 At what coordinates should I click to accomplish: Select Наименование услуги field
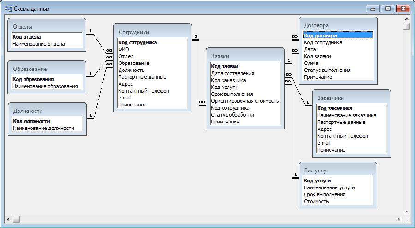click(x=329, y=187)
